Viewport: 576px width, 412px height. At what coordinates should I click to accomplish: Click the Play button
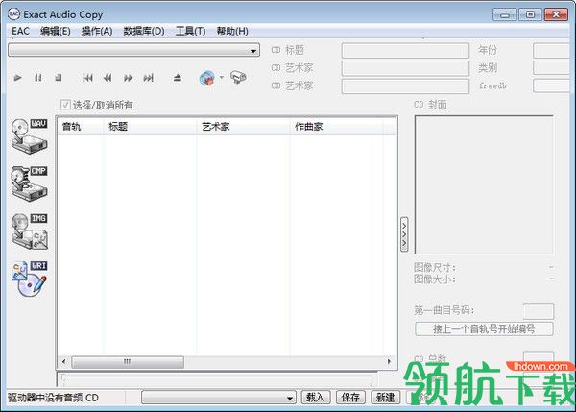click(x=17, y=78)
